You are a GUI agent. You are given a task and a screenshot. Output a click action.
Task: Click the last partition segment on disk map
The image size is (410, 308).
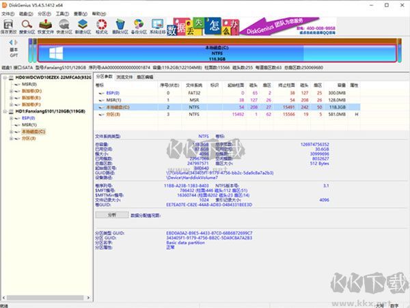coord(400,51)
